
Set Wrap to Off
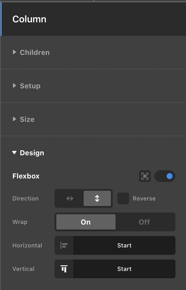pos(144,222)
